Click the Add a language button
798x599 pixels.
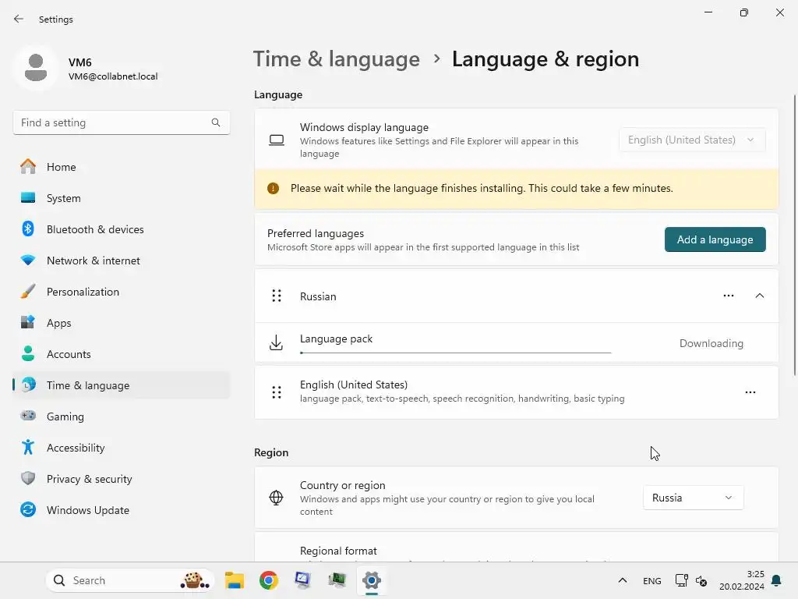[x=715, y=239]
